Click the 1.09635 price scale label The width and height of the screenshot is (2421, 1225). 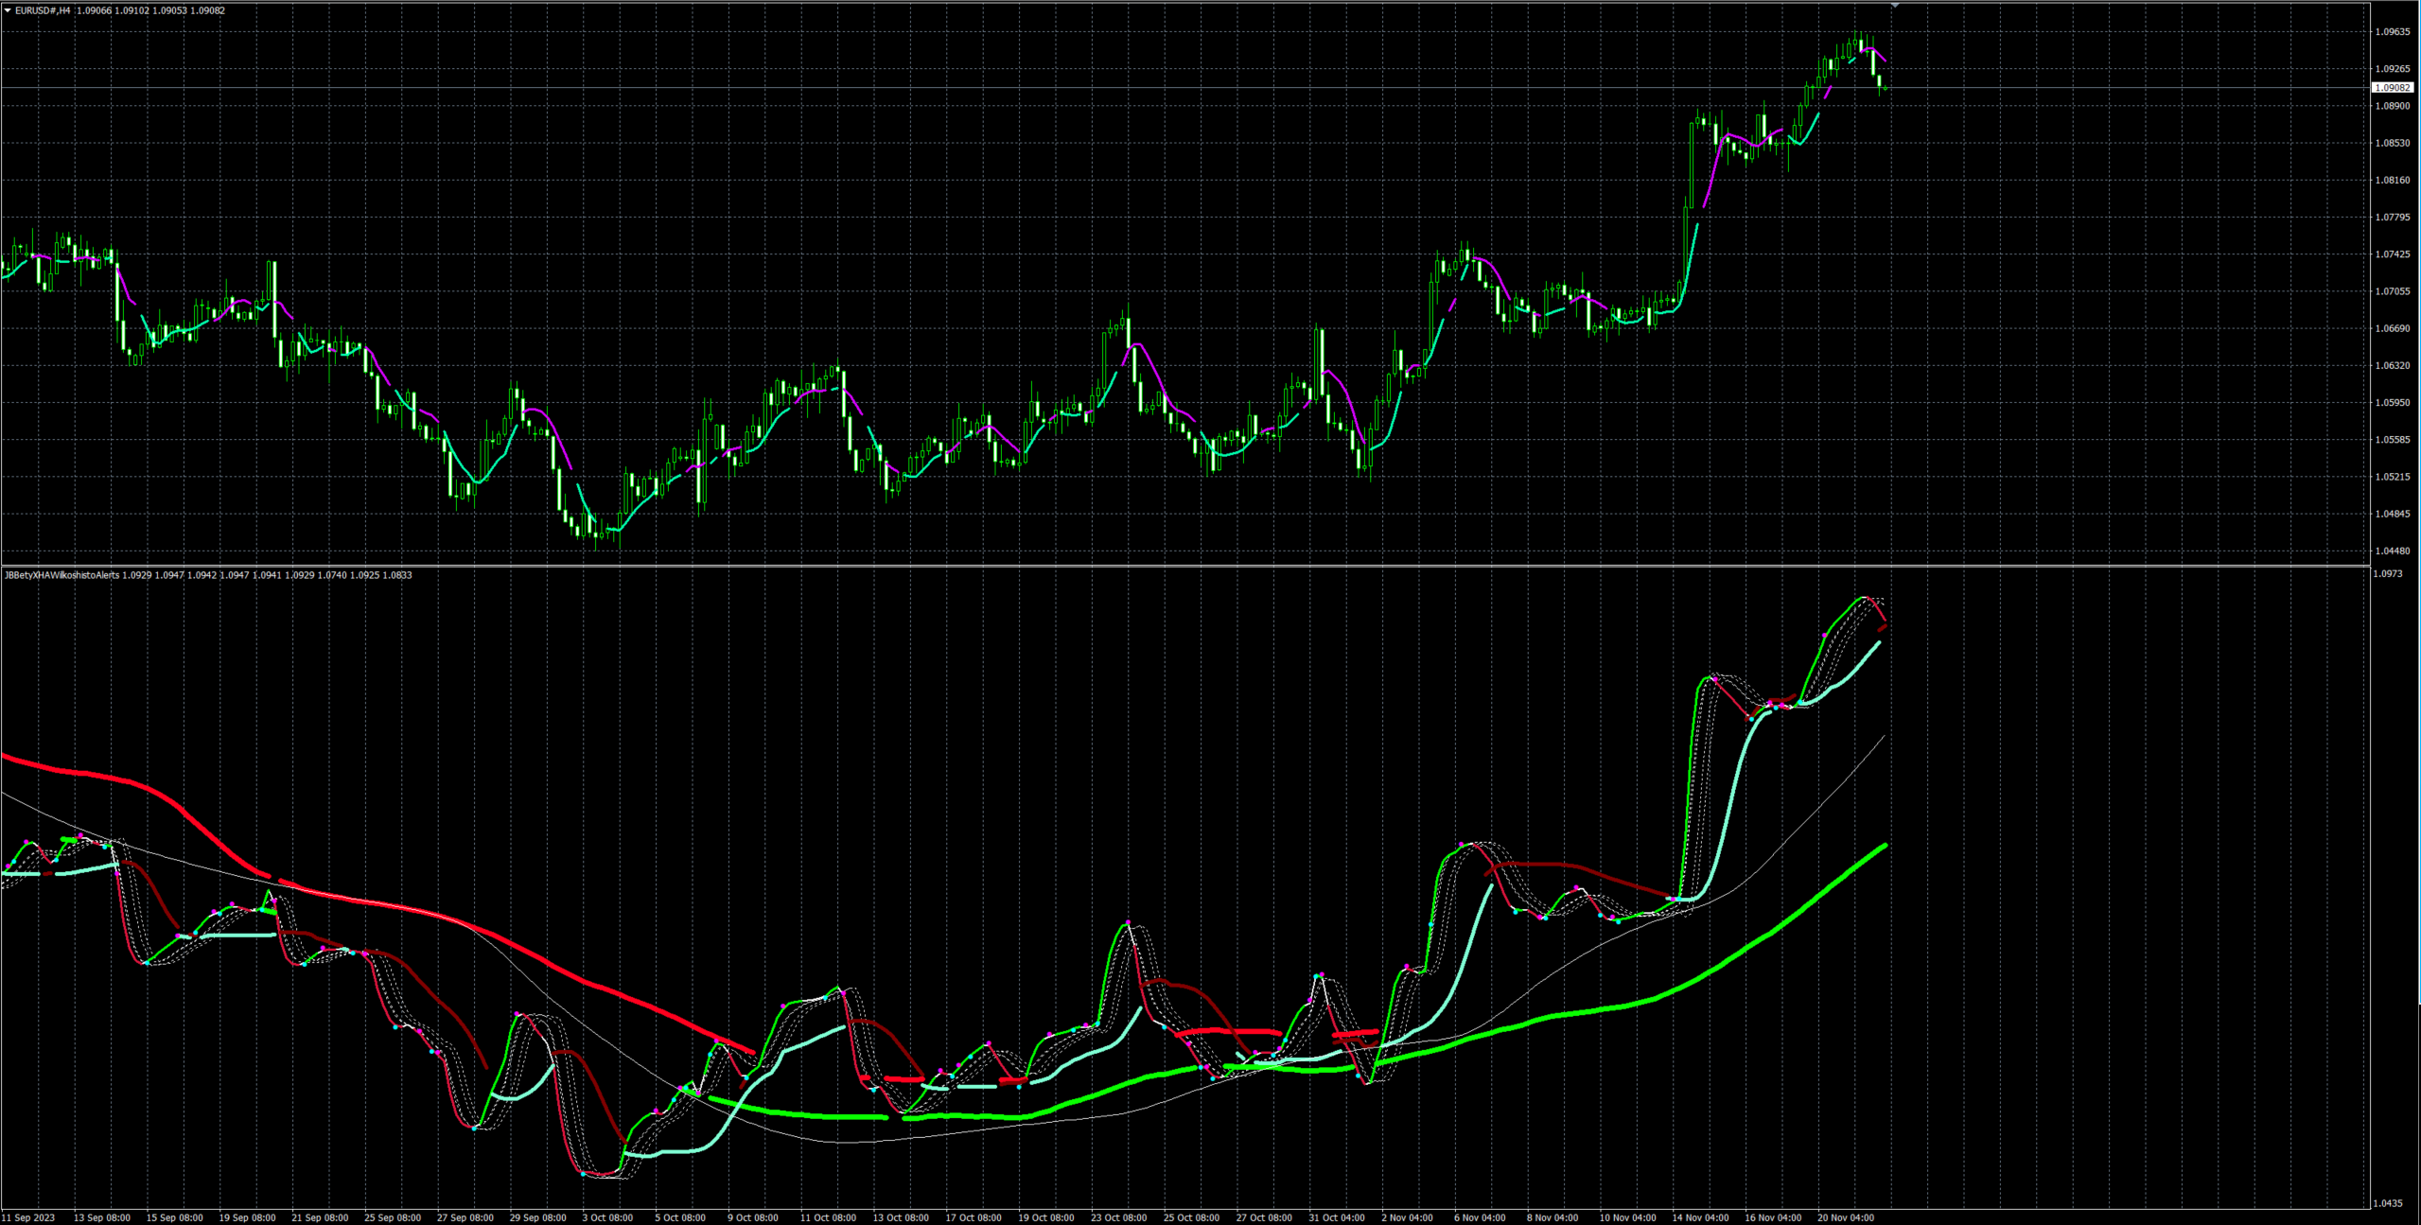[x=2393, y=31]
